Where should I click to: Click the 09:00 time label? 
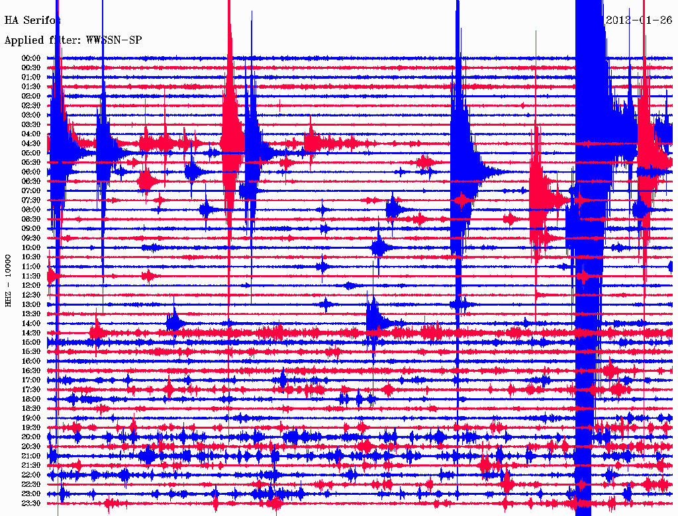(31, 229)
